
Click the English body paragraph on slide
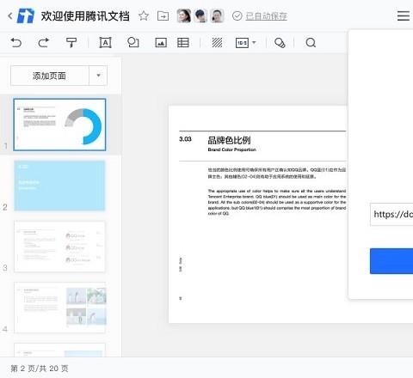point(277,202)
